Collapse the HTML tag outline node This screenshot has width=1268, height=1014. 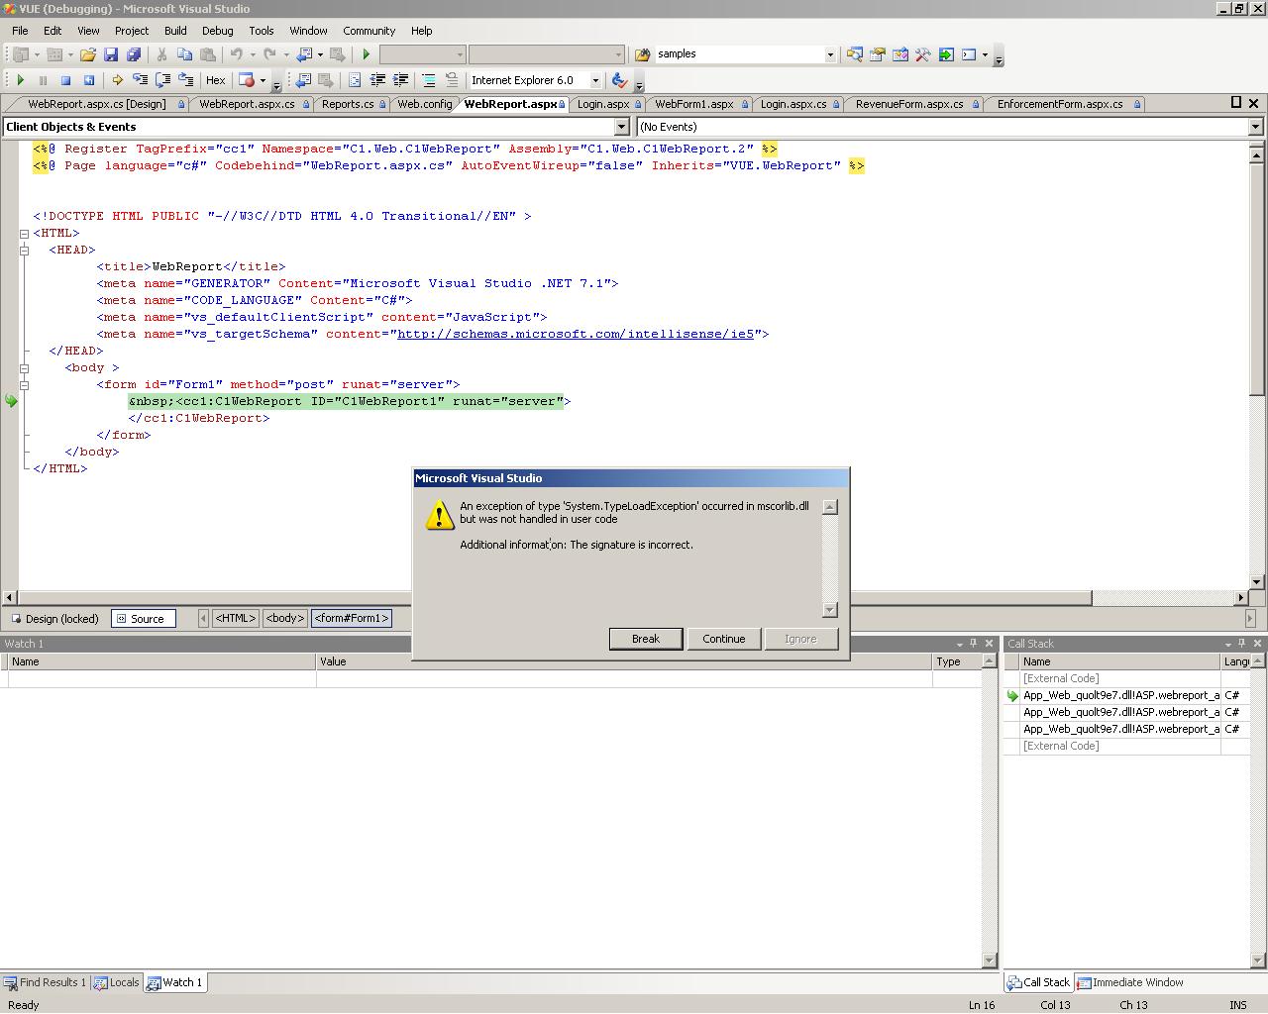click(x=25, y=234)
